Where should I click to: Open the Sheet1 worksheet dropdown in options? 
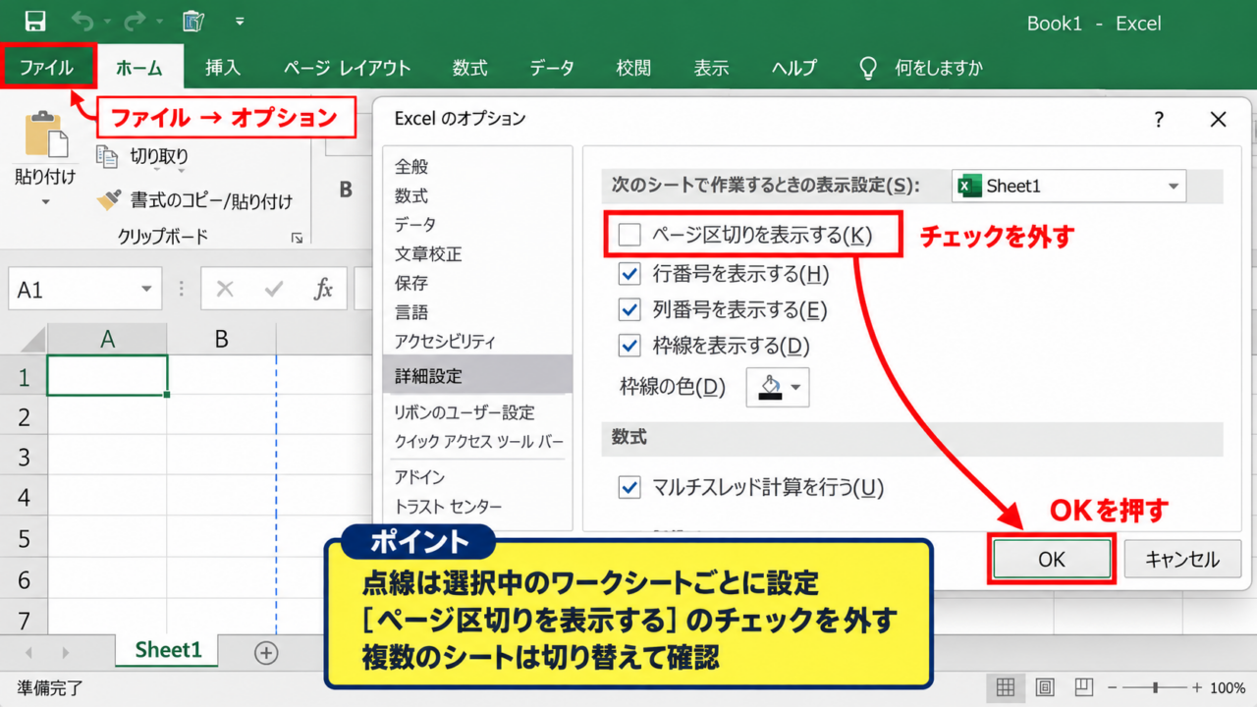1068,186
